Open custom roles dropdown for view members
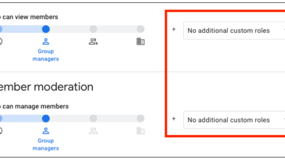This screenshot has width=285, height=160. pyautogui.click(x=234, y=31)
